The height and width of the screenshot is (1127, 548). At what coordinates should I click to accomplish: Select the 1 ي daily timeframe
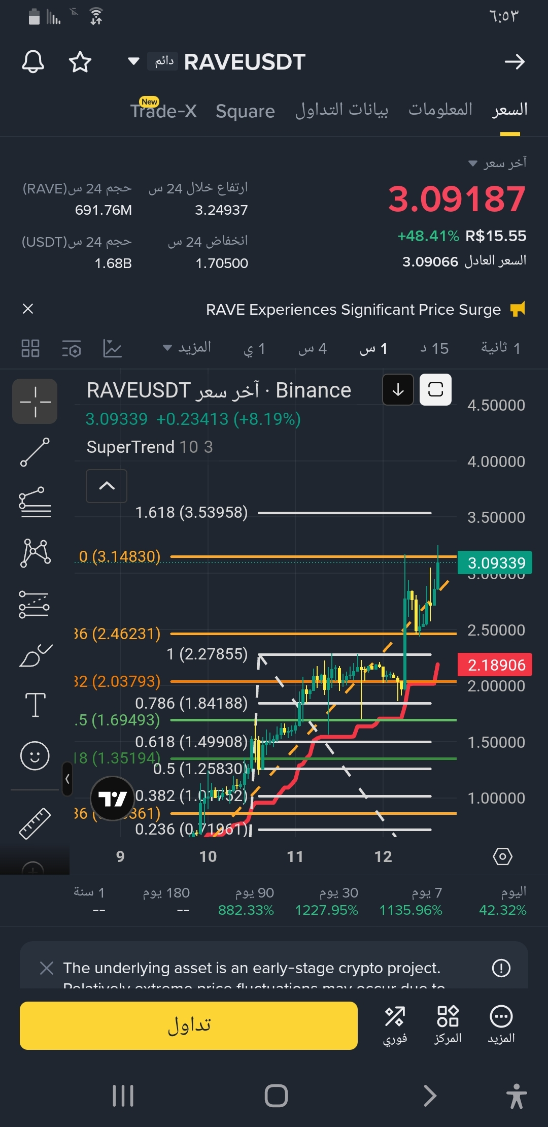tap(254, 349)
